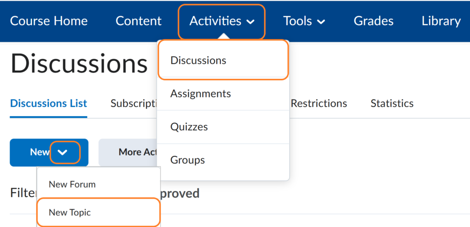Image resolution: width=470 pixels, height=227 pixels.
Task: Collapse the Activities dropdown menu
Action: 222,22
